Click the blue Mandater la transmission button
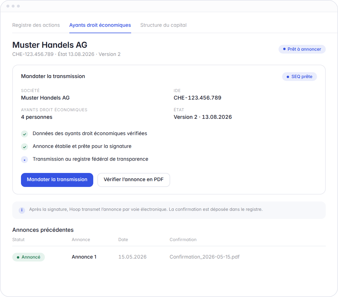Image resolution: width=338 pixels, height=297 pixels. tap(57, 180)
